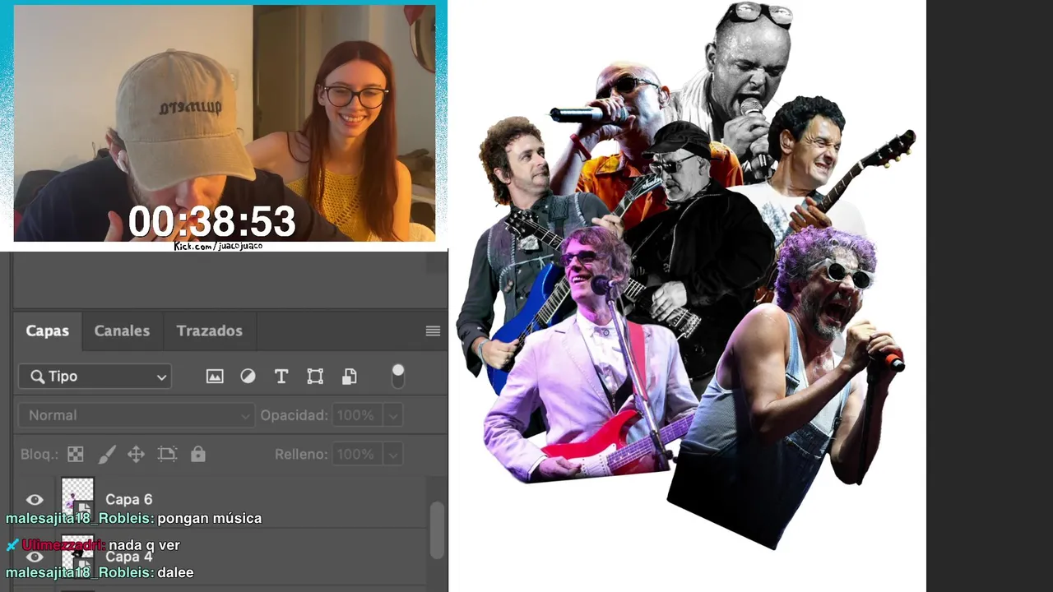Filter layers by adjustment layer icon
This screenshot has height=592, width=1053.
[248, 377]
